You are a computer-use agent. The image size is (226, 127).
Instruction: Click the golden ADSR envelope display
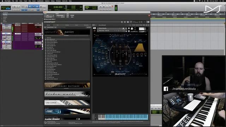coord(140,47)
